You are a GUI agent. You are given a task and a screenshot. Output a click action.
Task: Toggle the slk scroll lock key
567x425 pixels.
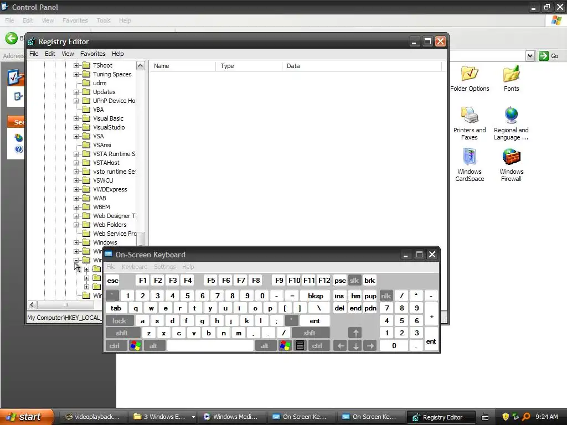coord(354,281)
